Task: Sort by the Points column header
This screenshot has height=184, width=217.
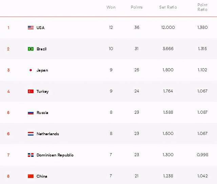Action: (137, 7)
